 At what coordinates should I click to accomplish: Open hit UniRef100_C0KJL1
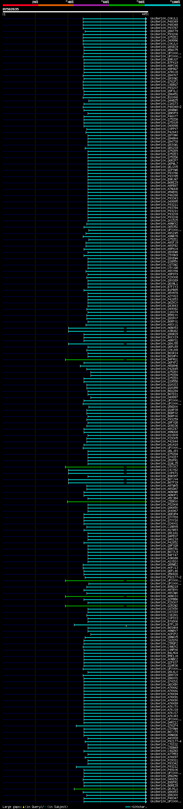tap(164, 19)
